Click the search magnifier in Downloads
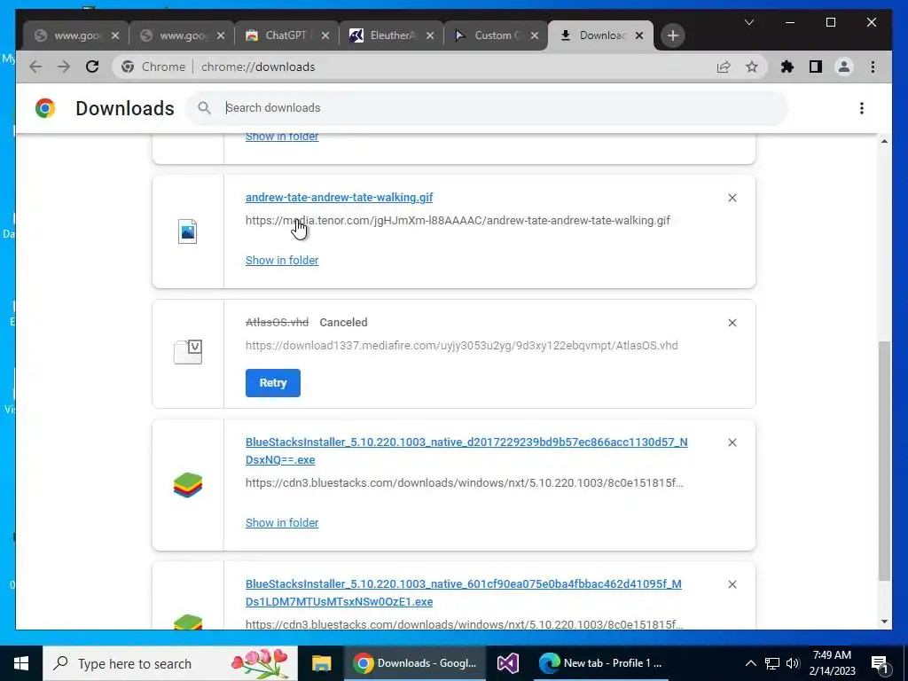The height and width of the screenshot is (681, 908). [205, 107]
